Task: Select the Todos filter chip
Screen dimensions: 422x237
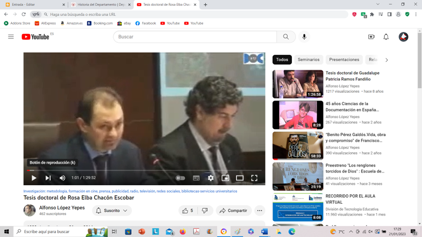Action: tap(282, 59)
